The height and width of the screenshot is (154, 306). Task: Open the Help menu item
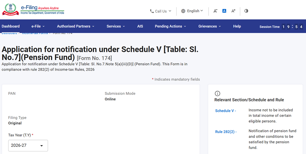tap(237, 26)
